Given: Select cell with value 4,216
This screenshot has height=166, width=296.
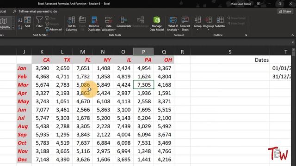Looking at the screenshot, I should click(164, 160).
